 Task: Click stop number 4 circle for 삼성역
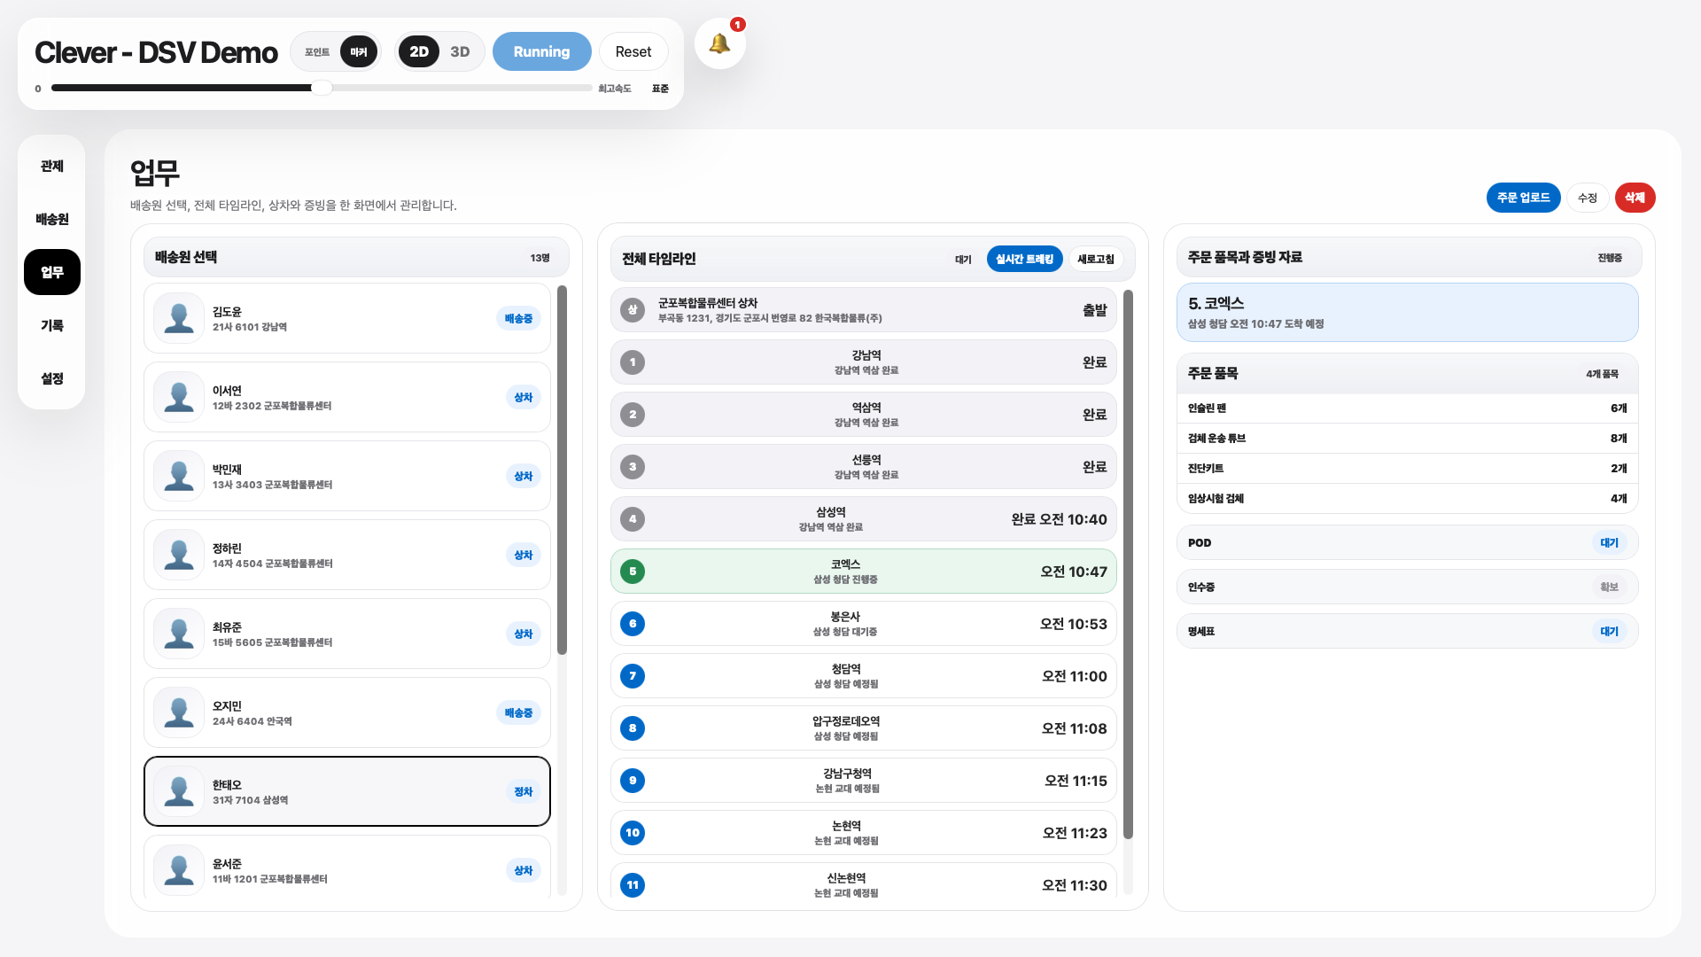[633, 519]
